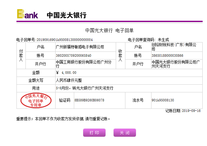Viewport: 207px width, 146px height.
Task: Select the 中国光大银行 电子回单 heading
Action: pos(110,30)
